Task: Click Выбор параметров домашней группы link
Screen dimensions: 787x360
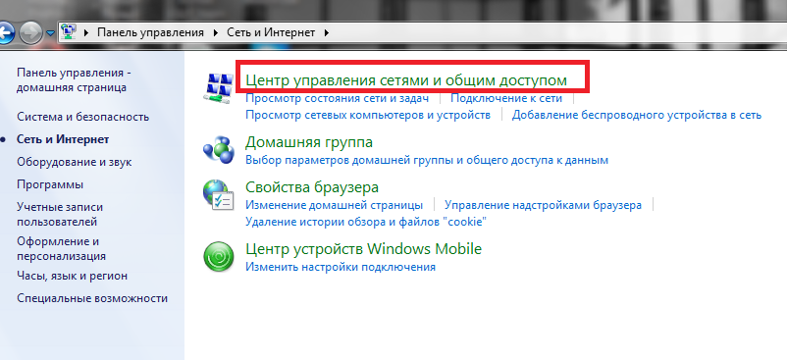Action: tap(427, 161)
